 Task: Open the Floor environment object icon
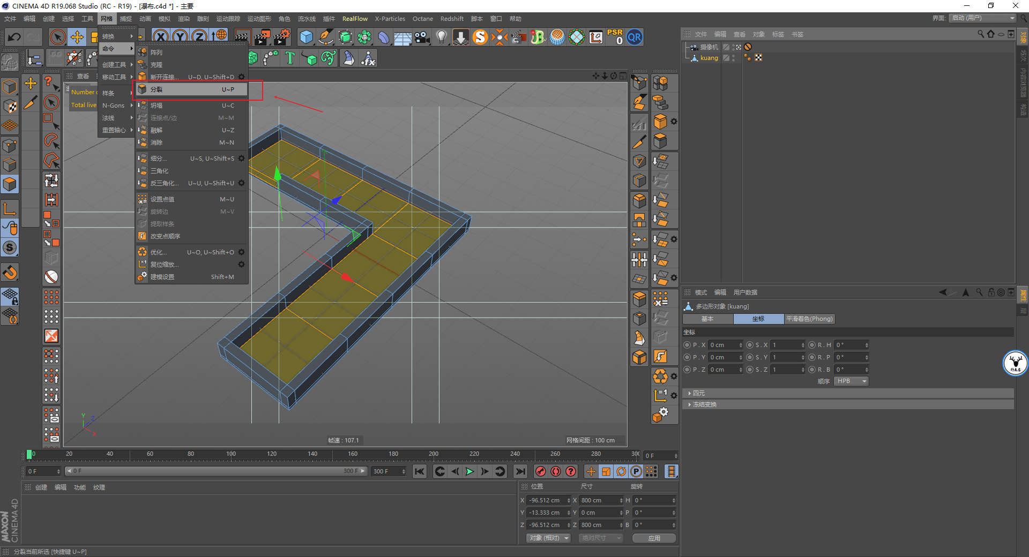pos(402,37)
